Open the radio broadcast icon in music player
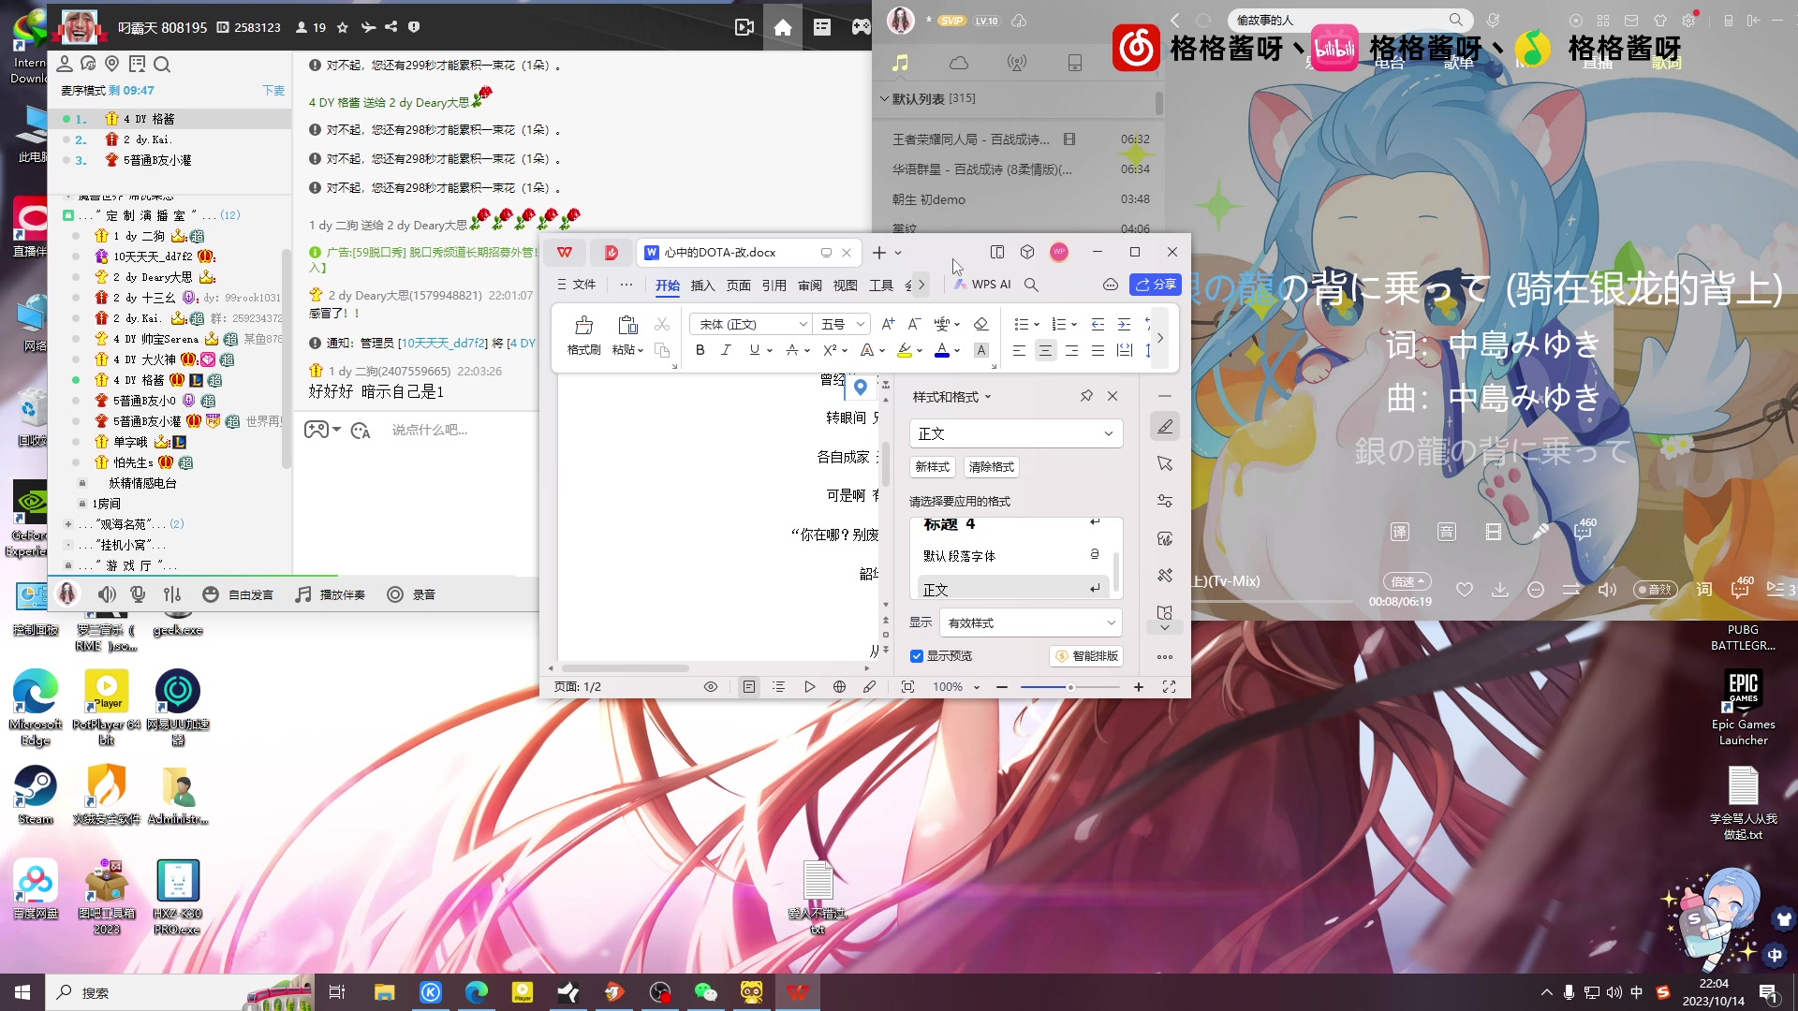This screenshot has width=1798, height=1011. pyautogui.click(x=1017, y=63)
